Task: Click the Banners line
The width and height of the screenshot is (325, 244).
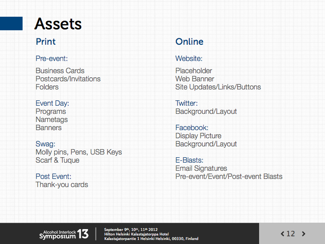Action: [x=48, y=127]
